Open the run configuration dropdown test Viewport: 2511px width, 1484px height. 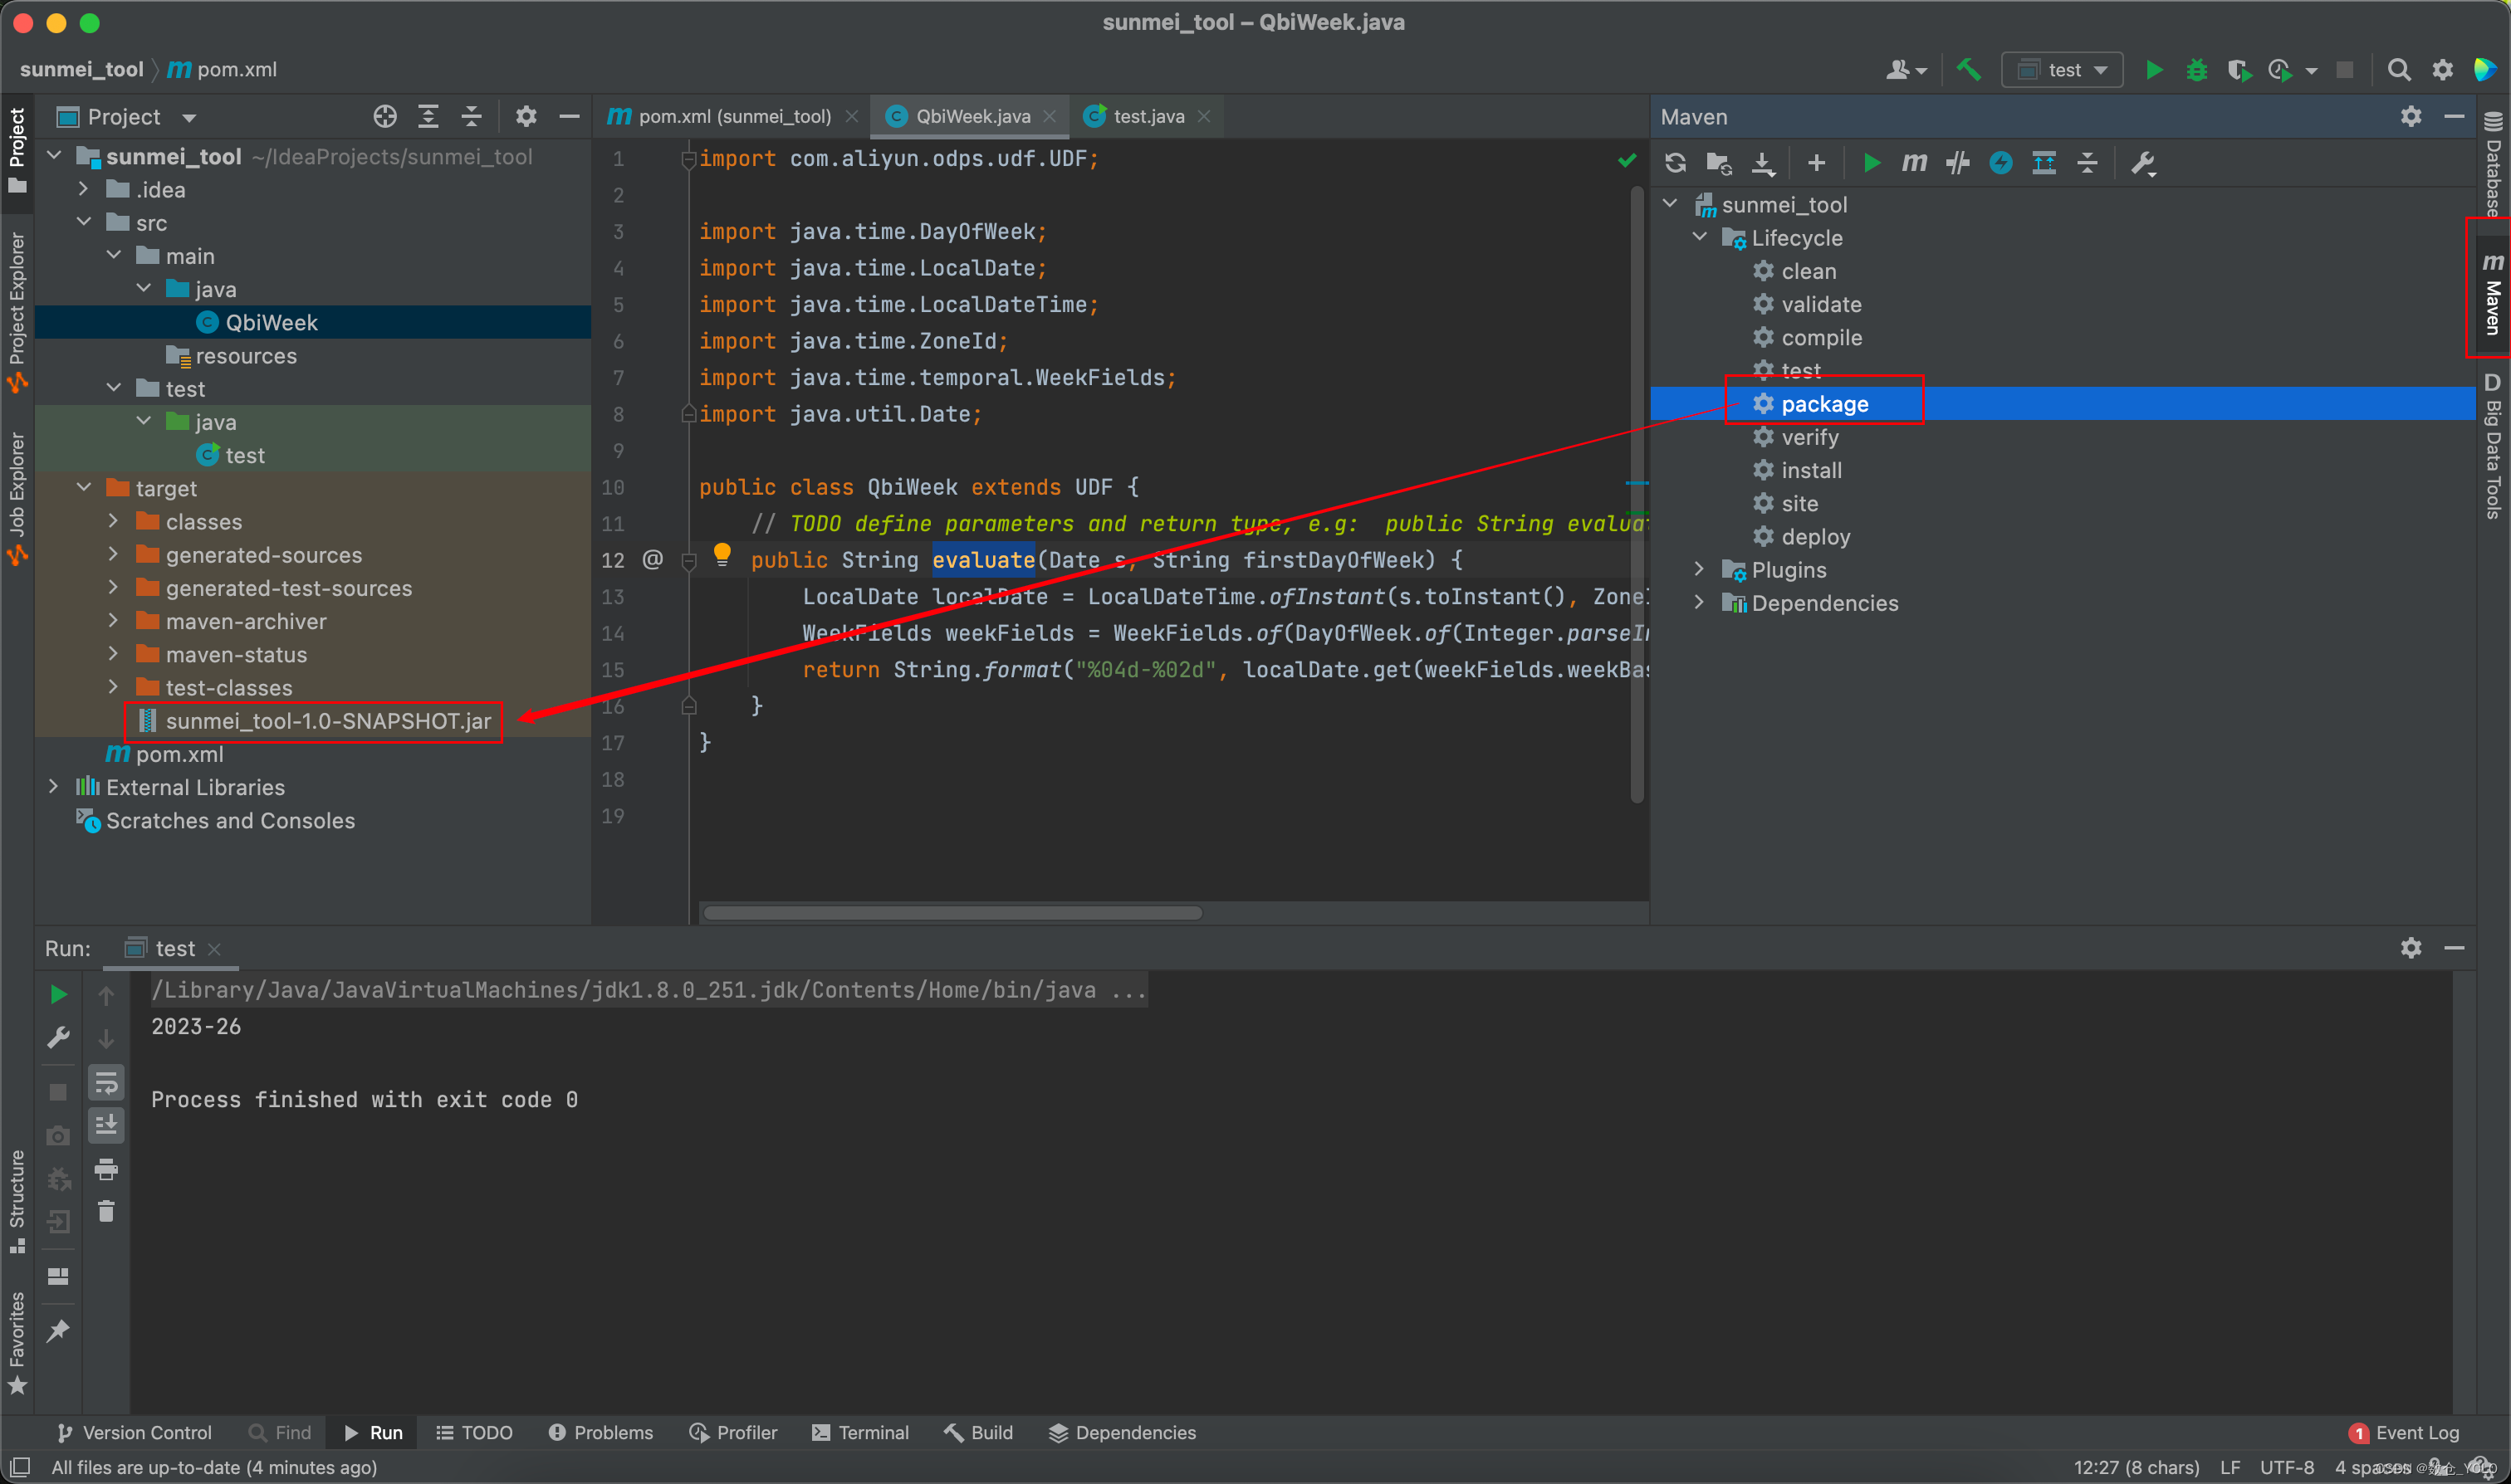pyautogui.click(x=2062, y=69)
